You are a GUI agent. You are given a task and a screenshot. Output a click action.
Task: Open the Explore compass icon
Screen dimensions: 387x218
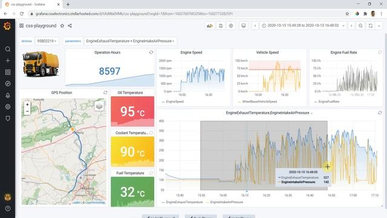click(x=8, y=84)
